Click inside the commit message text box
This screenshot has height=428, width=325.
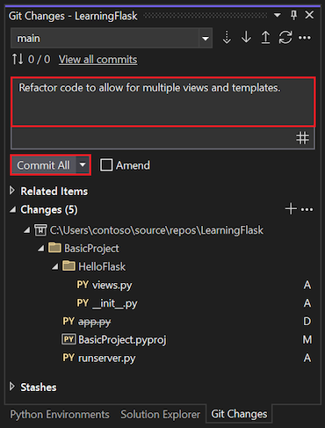click(x=162, y=102)
